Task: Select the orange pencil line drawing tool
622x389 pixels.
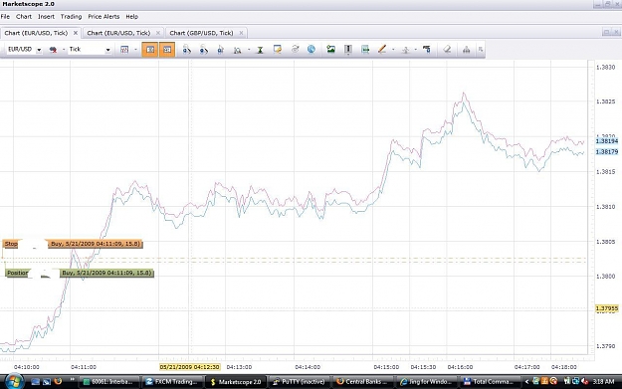Action: (x=382, y=50)
